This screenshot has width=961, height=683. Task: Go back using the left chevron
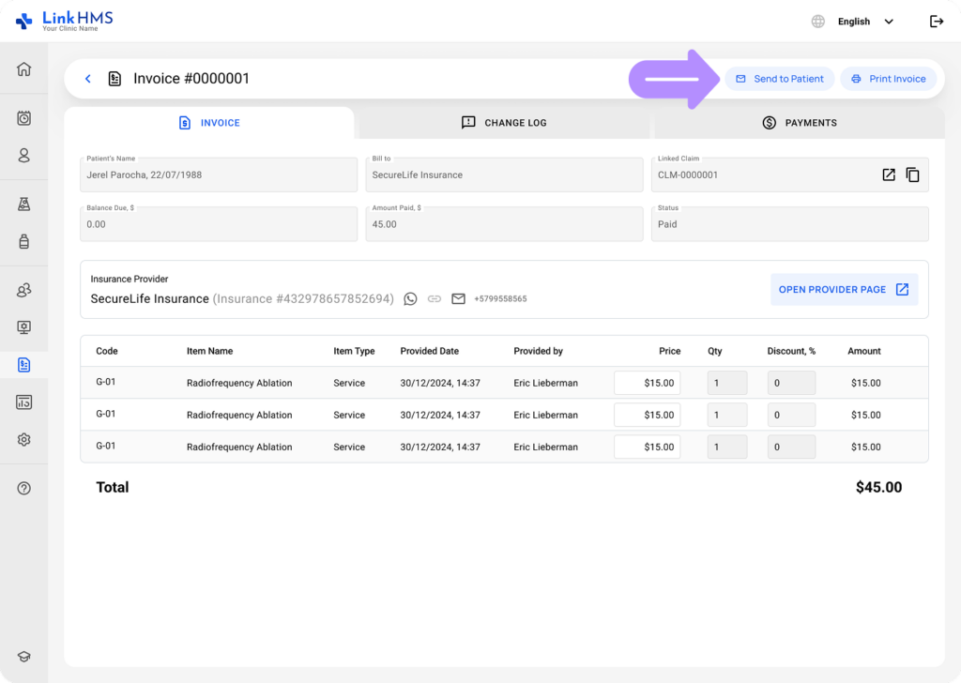tap(87, 79)
